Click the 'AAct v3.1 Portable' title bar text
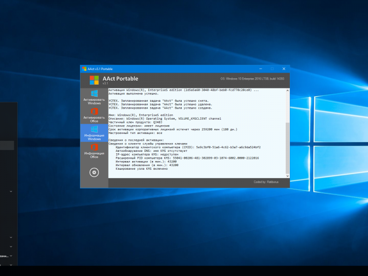Viewport: 368px width, 276px height. [x=100, y=69]
